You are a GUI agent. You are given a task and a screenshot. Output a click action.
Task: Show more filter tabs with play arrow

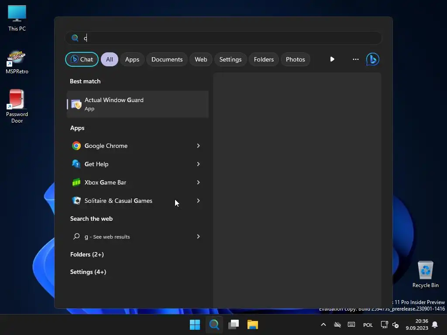(332, 59)
